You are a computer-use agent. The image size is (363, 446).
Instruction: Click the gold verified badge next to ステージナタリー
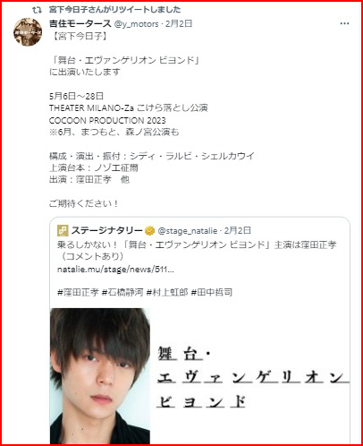150,231
